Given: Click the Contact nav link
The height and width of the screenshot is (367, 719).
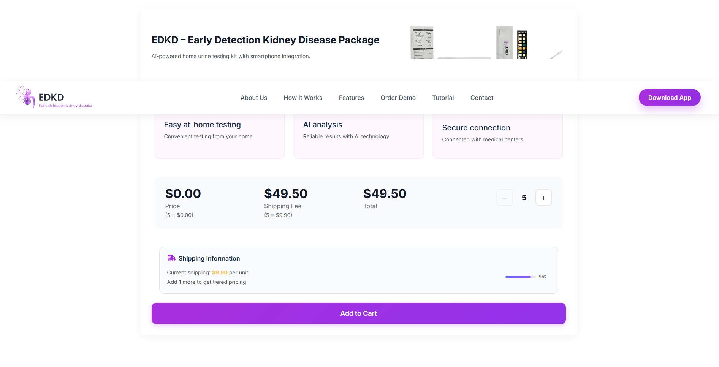Looking at the screenshot, I should click(481, 98).
